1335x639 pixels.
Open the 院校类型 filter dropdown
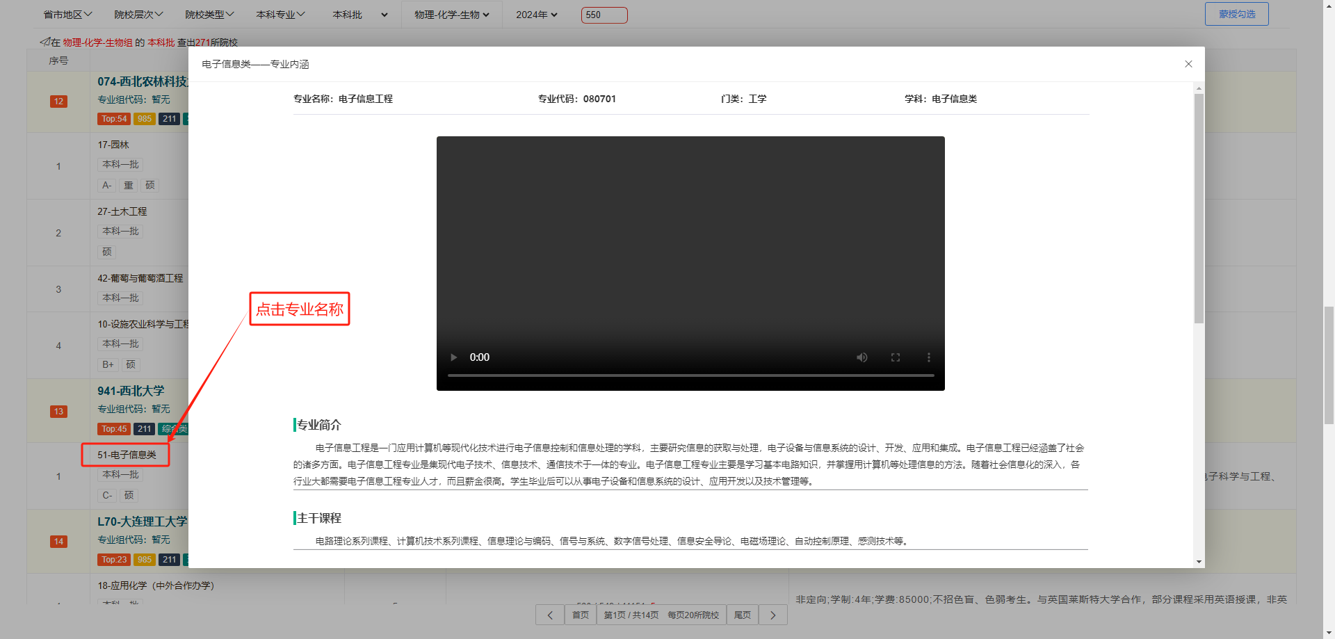(x=209, y=15)
